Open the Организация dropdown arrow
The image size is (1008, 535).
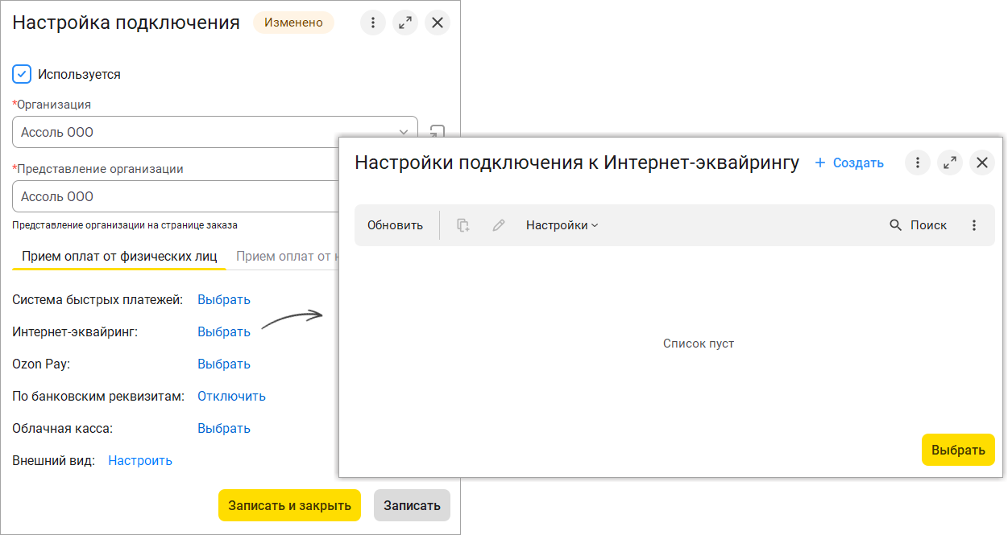point(404,132)
